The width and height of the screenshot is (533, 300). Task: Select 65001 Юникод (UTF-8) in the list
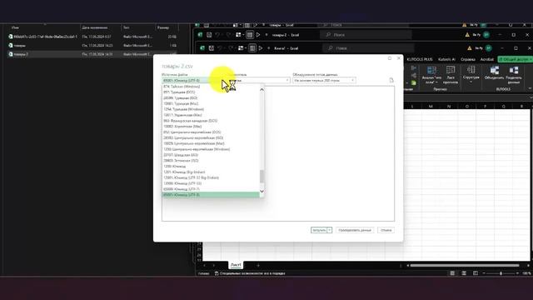[x=211, y=195]
